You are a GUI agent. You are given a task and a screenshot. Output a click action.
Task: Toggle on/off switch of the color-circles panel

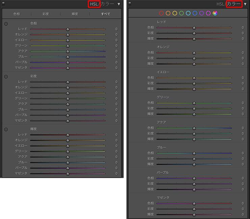tap(130, 3)
